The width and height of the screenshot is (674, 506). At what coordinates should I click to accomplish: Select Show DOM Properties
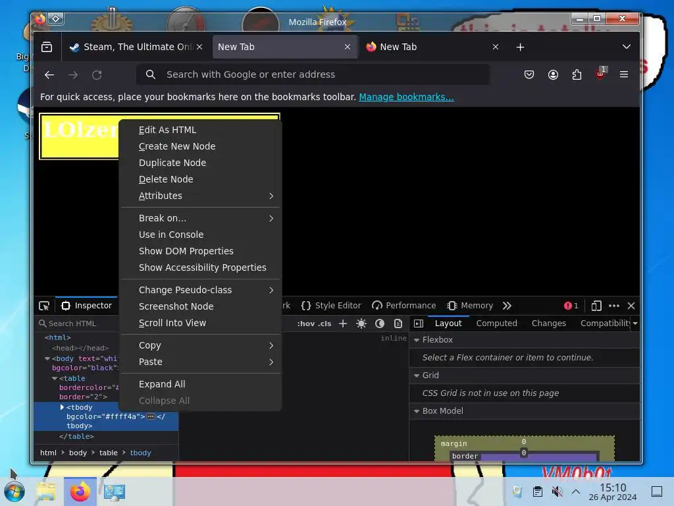tap(201, 251)
